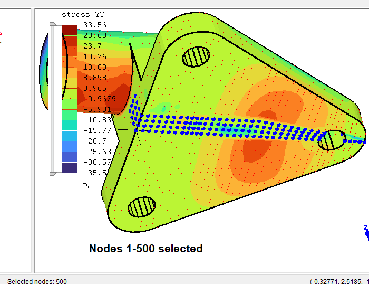Click the bottom-left bolt hole on the flange
369x284 pixels.
click(x=142, y=207)
